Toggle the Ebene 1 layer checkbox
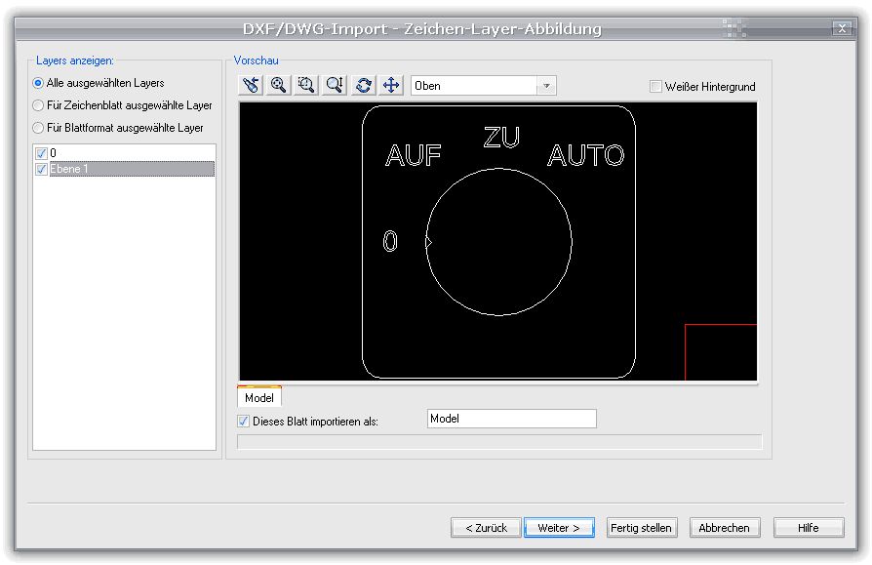This screenshot has height=565, width=872. 41,169
